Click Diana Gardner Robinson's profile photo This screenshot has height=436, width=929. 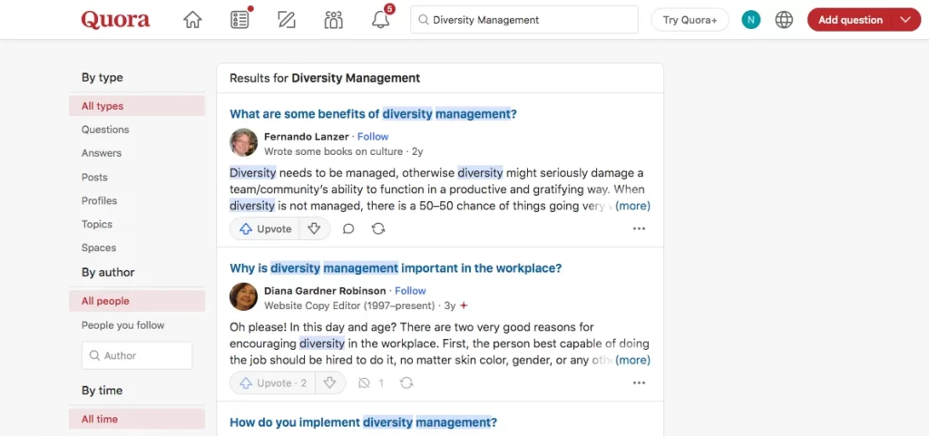[x=243, y=297]
